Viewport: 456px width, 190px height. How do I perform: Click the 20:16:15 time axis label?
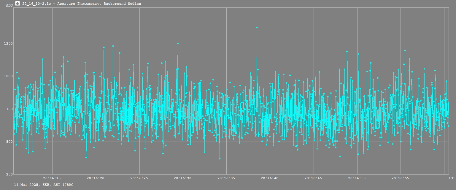click(52, 178)
